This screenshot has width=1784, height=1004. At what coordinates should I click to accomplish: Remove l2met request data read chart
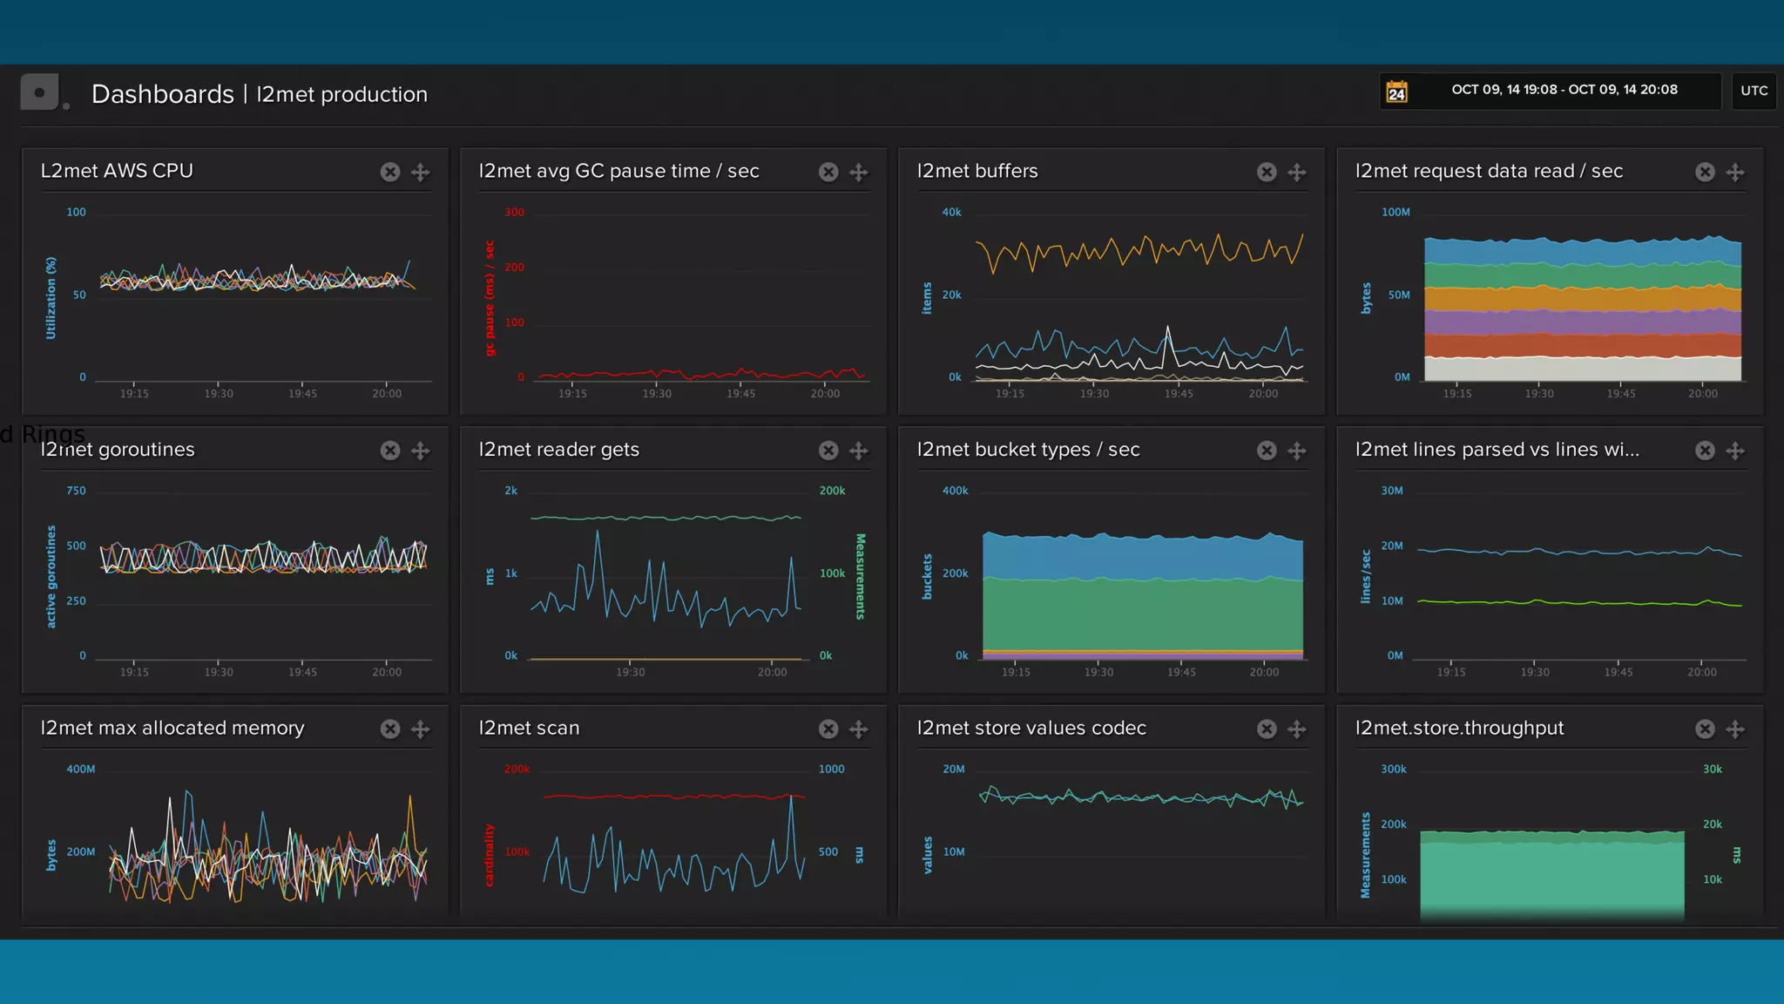point(1705,173)
